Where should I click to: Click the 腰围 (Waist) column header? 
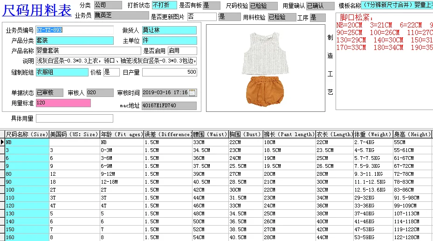click(210, 134)
